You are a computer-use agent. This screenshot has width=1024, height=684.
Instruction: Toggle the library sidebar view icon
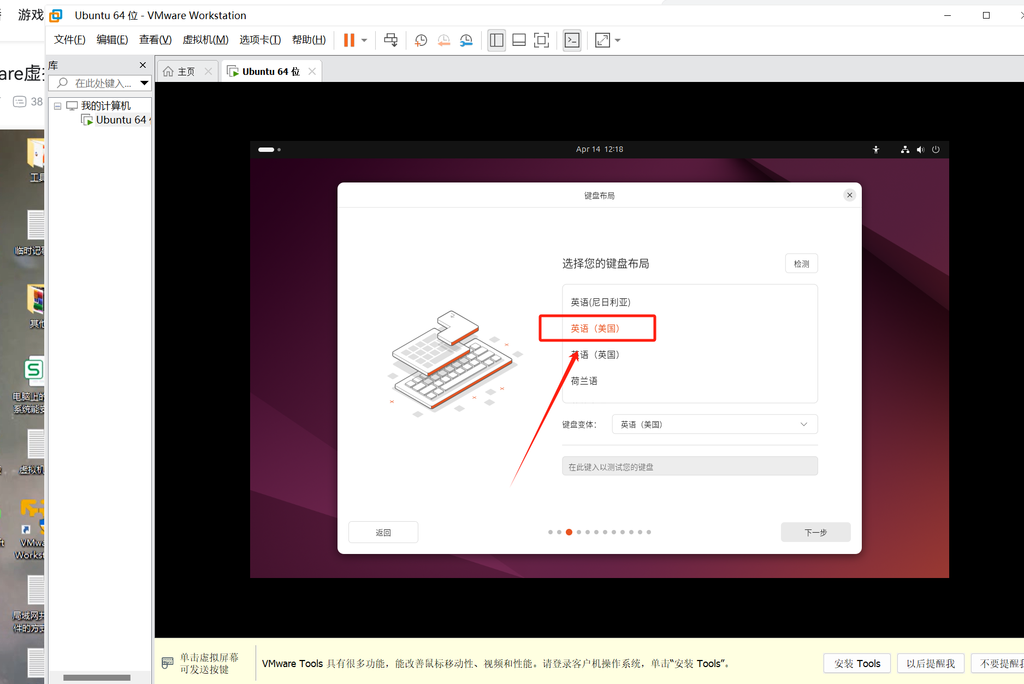[496, 40]
